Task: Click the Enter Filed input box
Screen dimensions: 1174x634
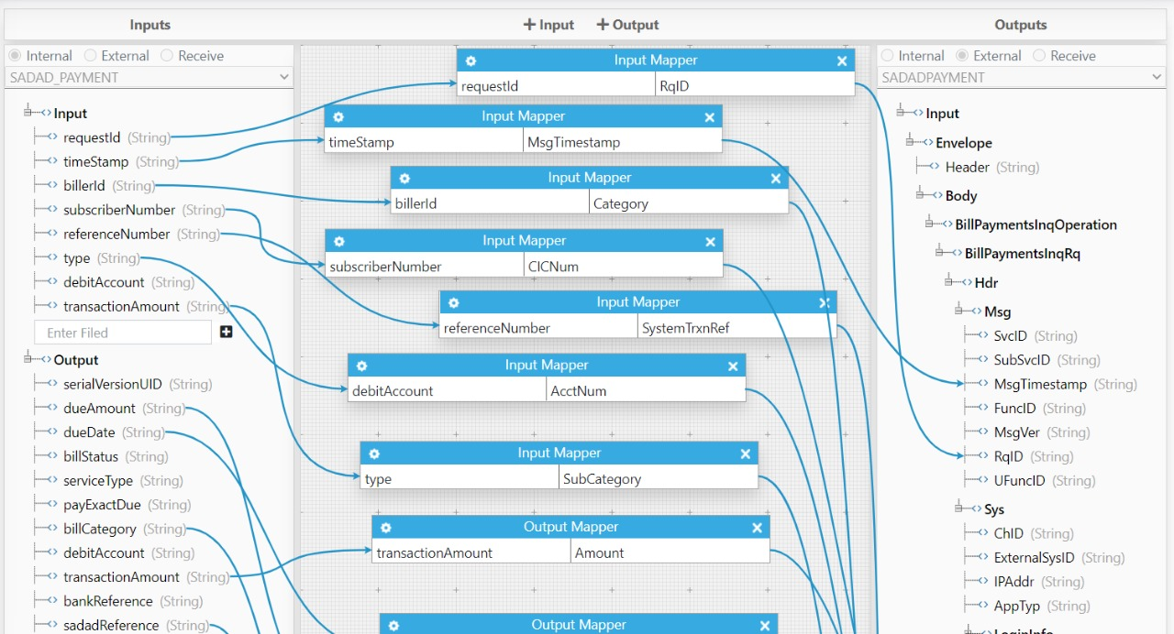Action: pos(123,333)
